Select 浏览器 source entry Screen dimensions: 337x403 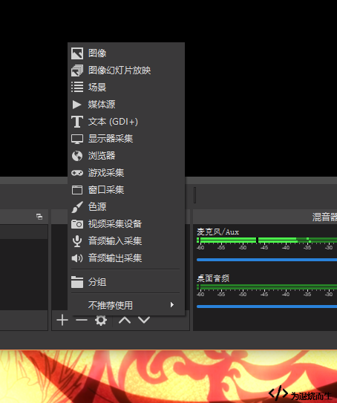point(126,156)
